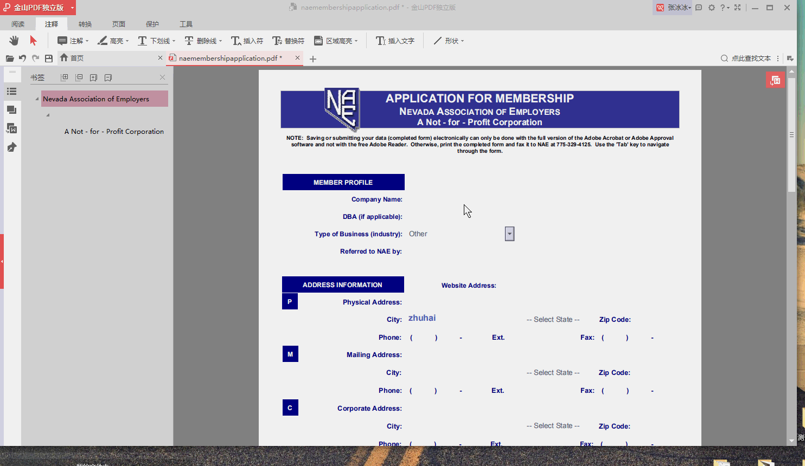This screenshot has height=466, width=805.
Task: Click the redo arrow icon
Action: (x=35, y=58)
